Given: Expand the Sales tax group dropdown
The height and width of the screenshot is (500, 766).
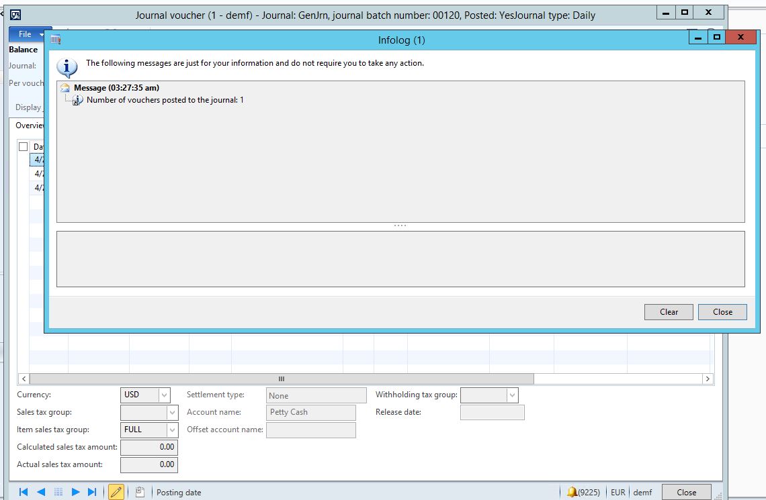Looking at the screenshot, I should tap(172, 412).
